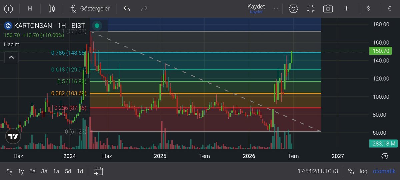Click the TradingView logo badge
The height and width of the screenshot is (180, 400).
13,136
